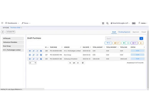Open the page size dropdown showing 20
The image size is (149, 112).
coord(32,63)
